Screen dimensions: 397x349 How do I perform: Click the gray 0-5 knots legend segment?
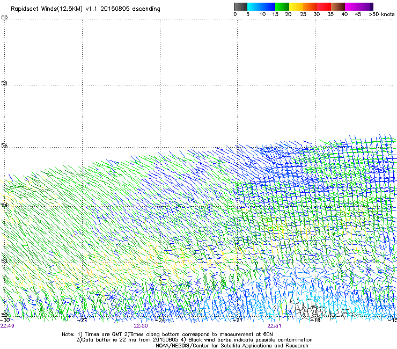(240, 6)
